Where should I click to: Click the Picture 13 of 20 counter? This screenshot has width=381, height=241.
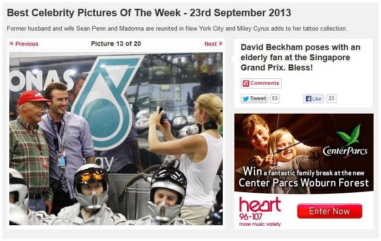click(x=116, y=44)
